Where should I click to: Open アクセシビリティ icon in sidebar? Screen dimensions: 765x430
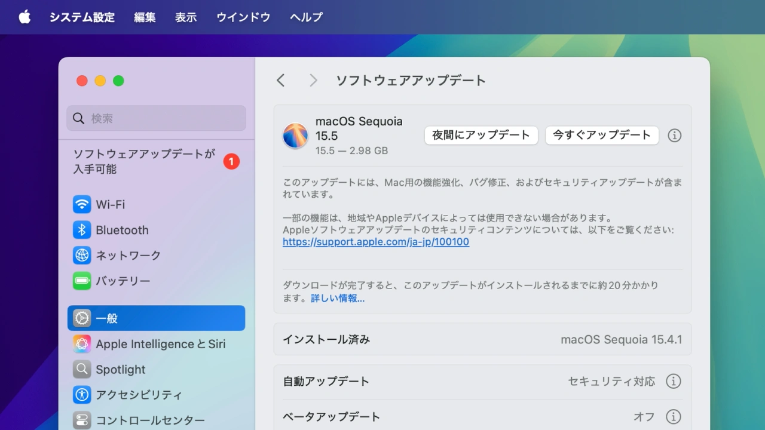click(82, 395)
